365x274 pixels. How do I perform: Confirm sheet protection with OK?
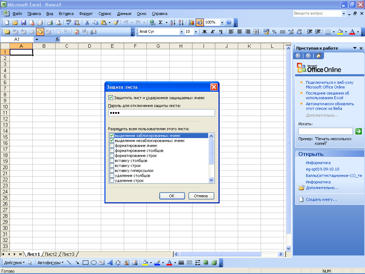pos(172,196)
